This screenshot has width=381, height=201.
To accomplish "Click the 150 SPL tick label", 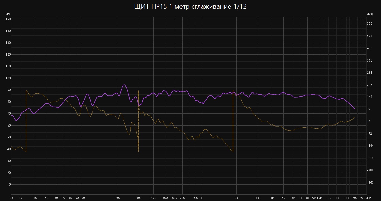I will 8,19.
